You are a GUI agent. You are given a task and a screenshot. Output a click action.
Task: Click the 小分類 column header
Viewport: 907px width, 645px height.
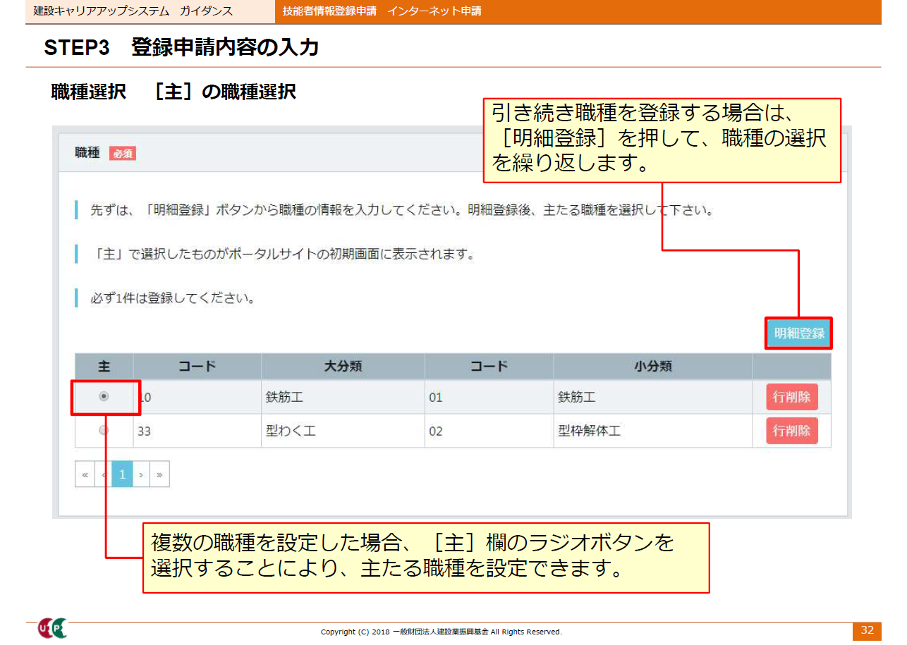tap(653, 367)
